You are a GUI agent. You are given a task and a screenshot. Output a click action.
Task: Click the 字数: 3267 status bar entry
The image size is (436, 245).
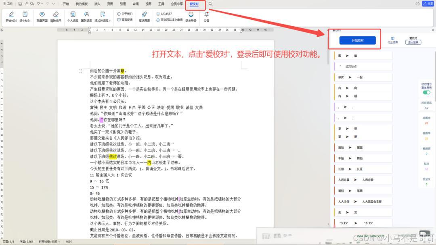26,242
